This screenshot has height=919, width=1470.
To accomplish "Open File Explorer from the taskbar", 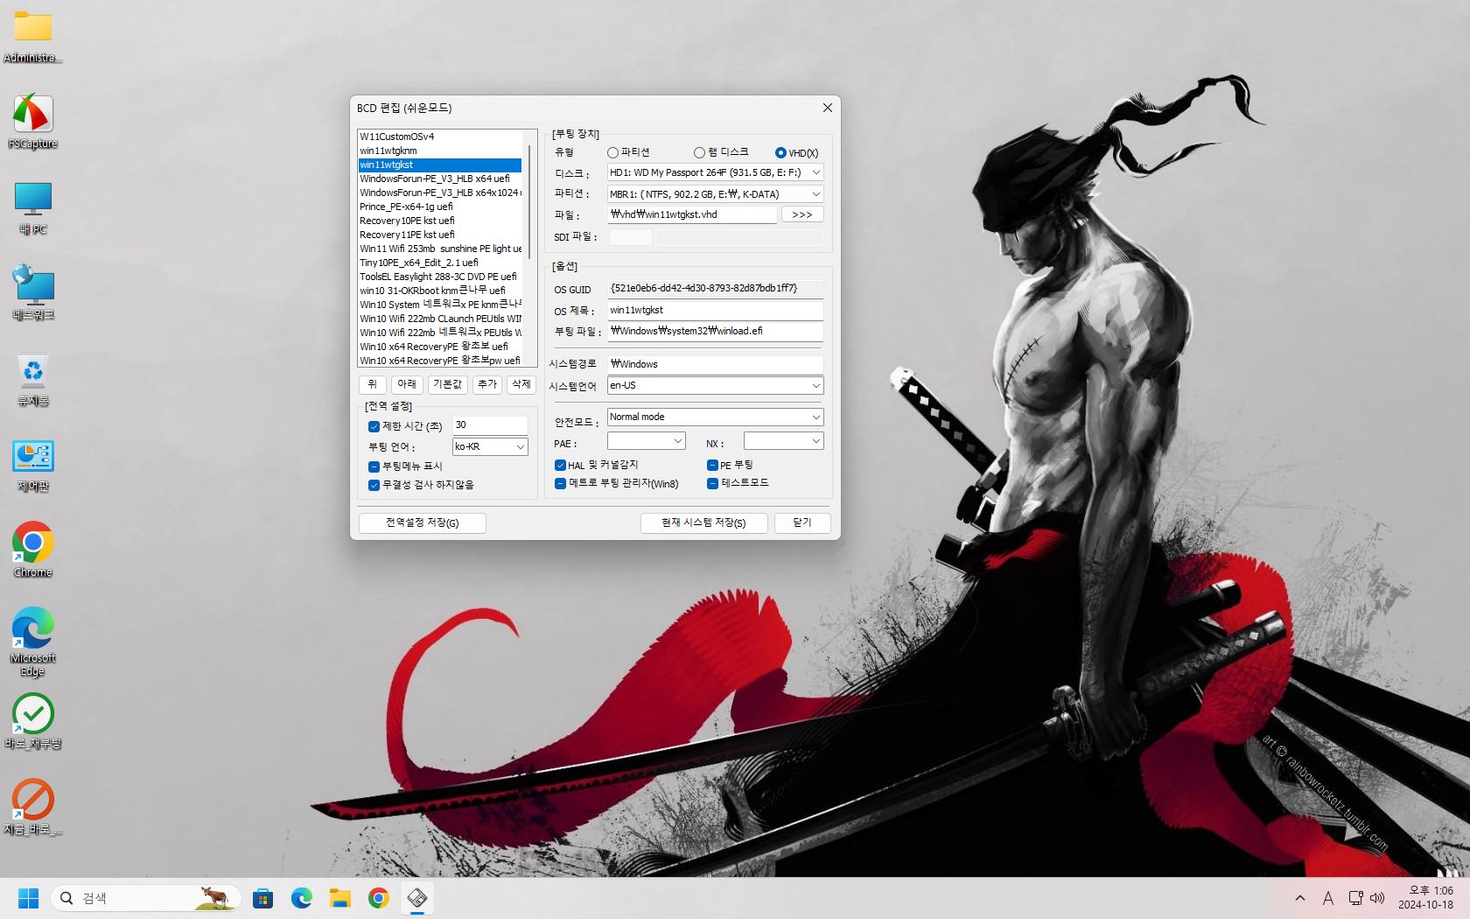I will pos(340,898).
